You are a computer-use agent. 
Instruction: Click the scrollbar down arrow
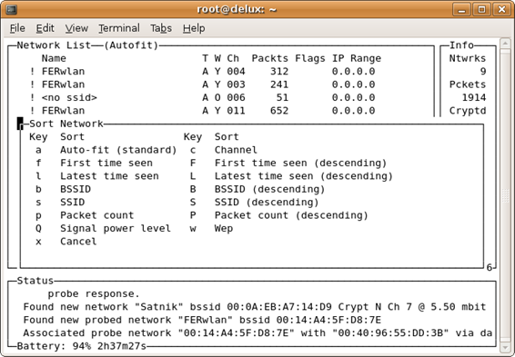pos(505,347)
